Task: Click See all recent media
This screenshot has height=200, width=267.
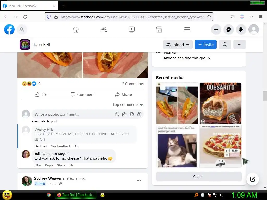Action: pyautogui.click(x=199, y=177)
